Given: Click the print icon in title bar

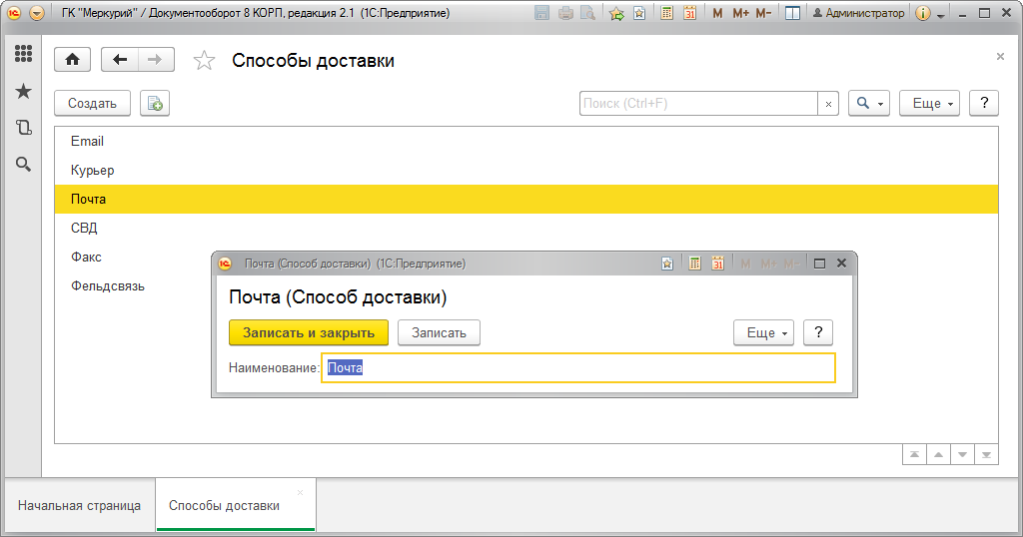Looking at the screenshot, I should click(565, 13).
